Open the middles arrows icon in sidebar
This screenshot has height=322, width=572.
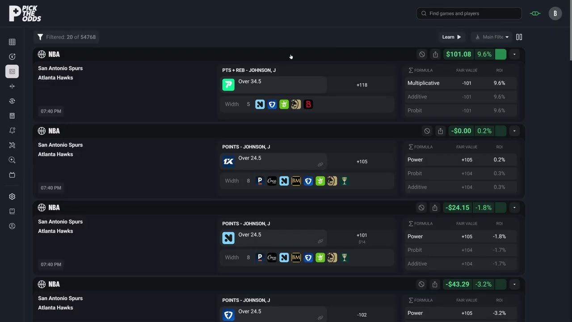(x=12, y=86)
